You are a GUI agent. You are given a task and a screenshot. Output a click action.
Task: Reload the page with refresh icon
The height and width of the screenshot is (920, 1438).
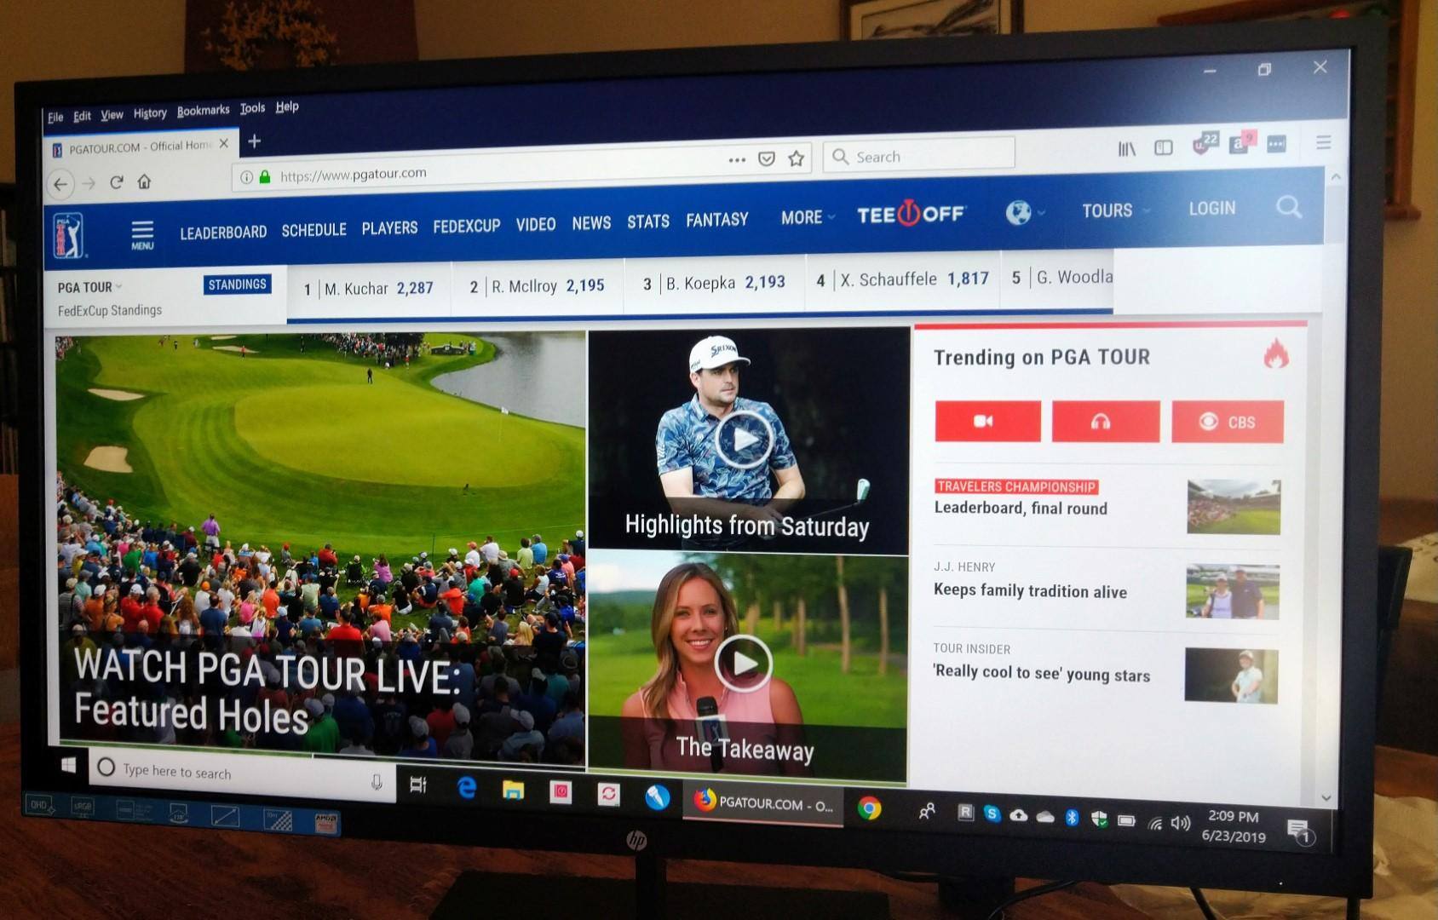pyautogui.click(x=117, y=182)
